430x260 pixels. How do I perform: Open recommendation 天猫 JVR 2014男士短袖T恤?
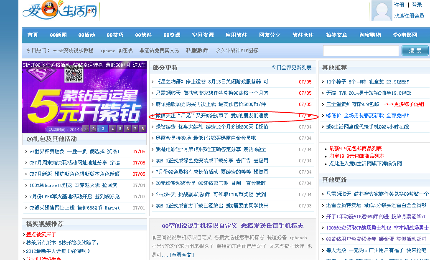[369, 93]
